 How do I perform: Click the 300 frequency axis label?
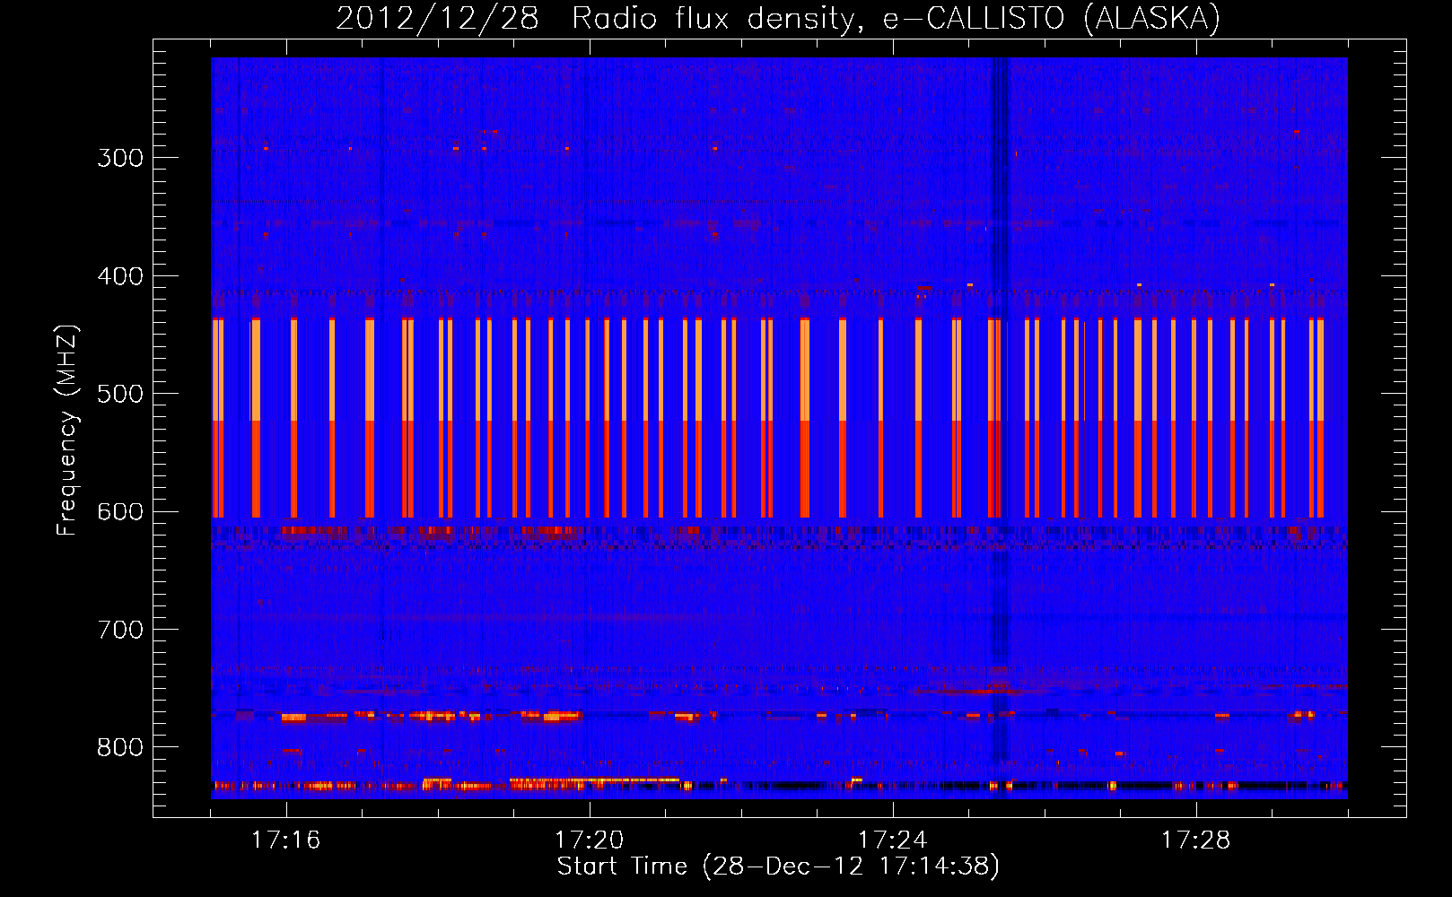pos(120,158)
